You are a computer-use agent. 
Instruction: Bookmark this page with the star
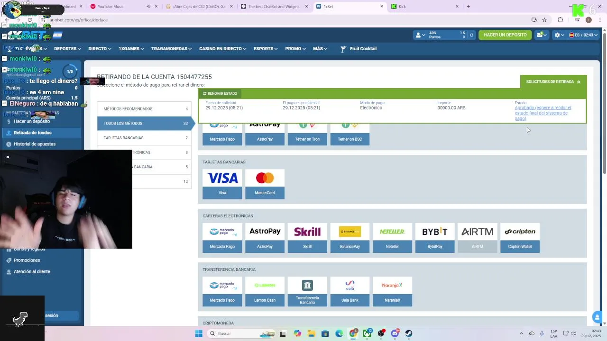[x=544, y=20]
